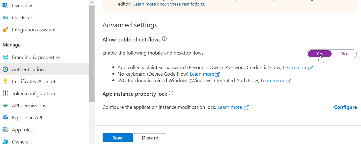Click the Quickstart cloud icon
Screen dimensions: 361x144
(5, 18)
